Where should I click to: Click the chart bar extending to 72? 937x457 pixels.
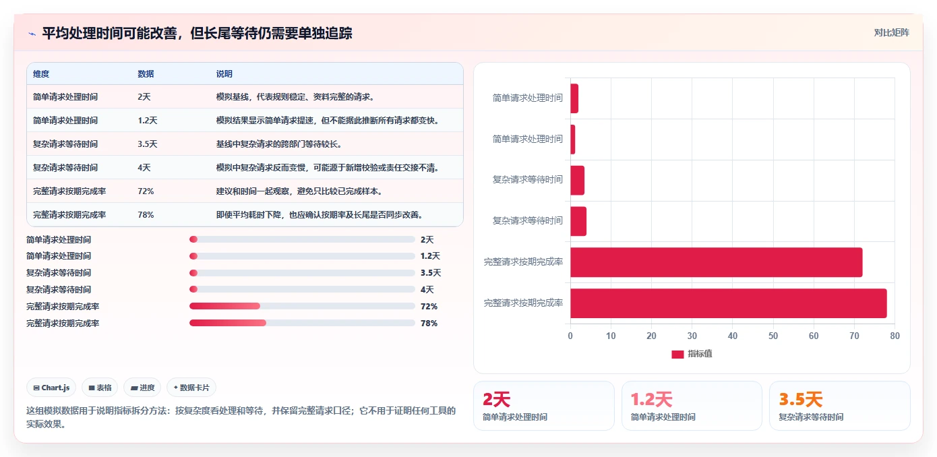click(x=717, y=262)
